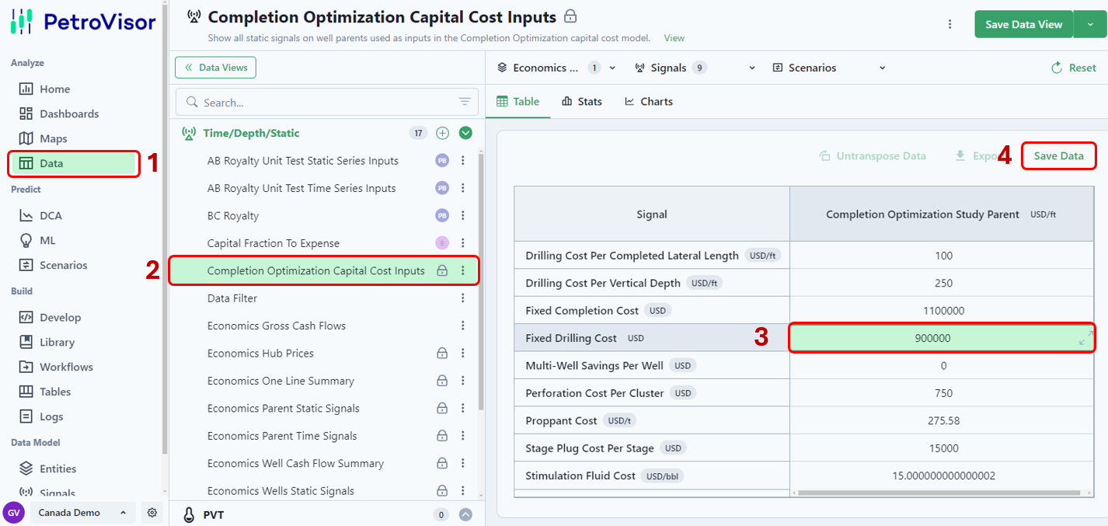Select the Fixed Completion Cost value 1100000
The height and width of the screenshot is (526, 1108).
943,311
